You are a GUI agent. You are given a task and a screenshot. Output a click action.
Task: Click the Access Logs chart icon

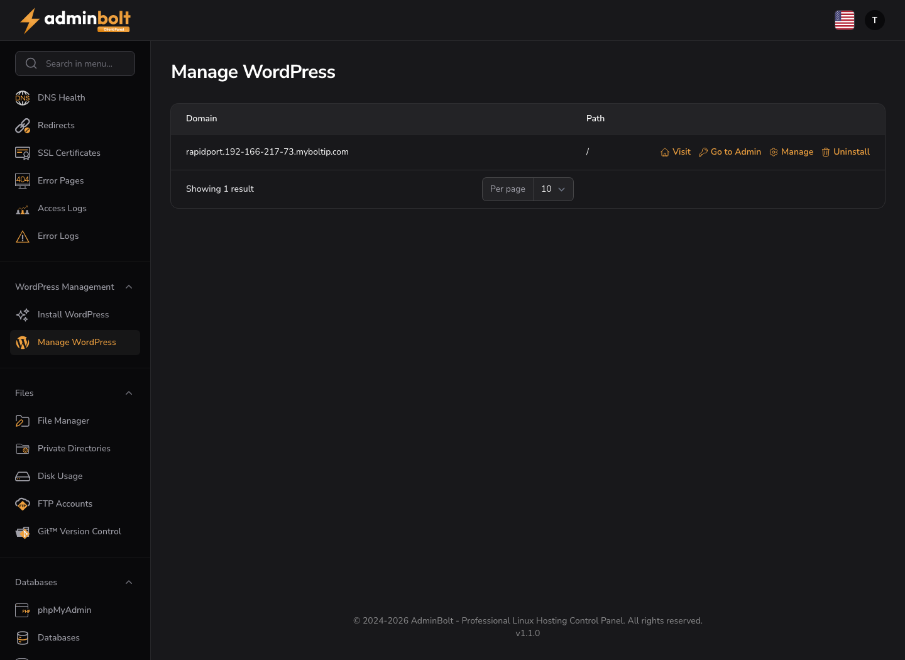[x=23, y=208]
